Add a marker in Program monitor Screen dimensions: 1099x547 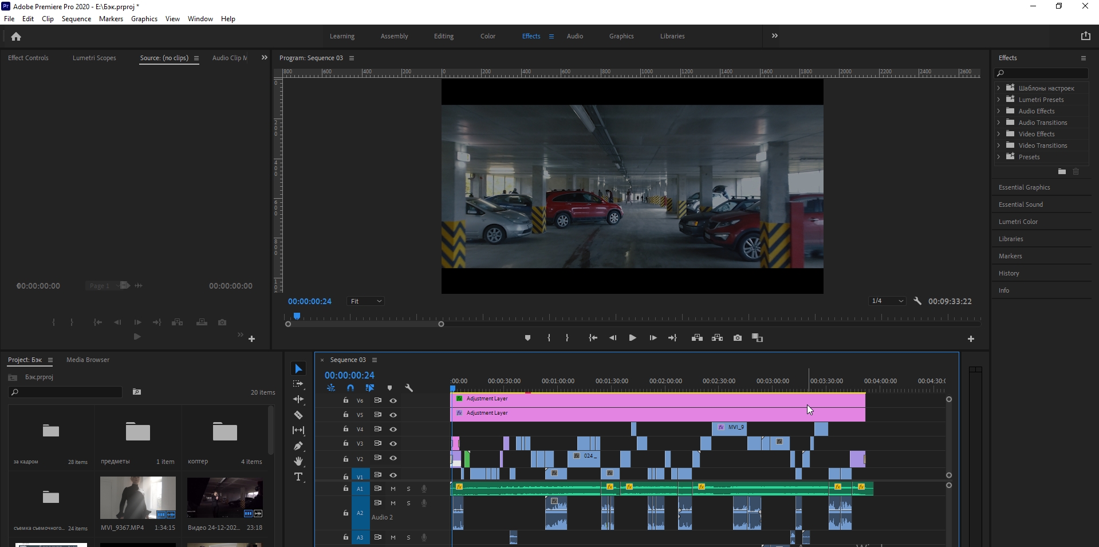coord(527,338)
